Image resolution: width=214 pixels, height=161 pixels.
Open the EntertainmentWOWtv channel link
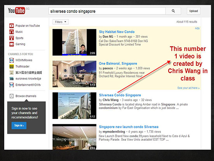click(28, 85)
